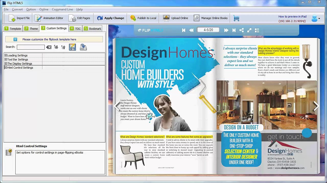Open the File menu
This screenshot has height=183, width=327.
pyautogui.click(x=6, y=9)
